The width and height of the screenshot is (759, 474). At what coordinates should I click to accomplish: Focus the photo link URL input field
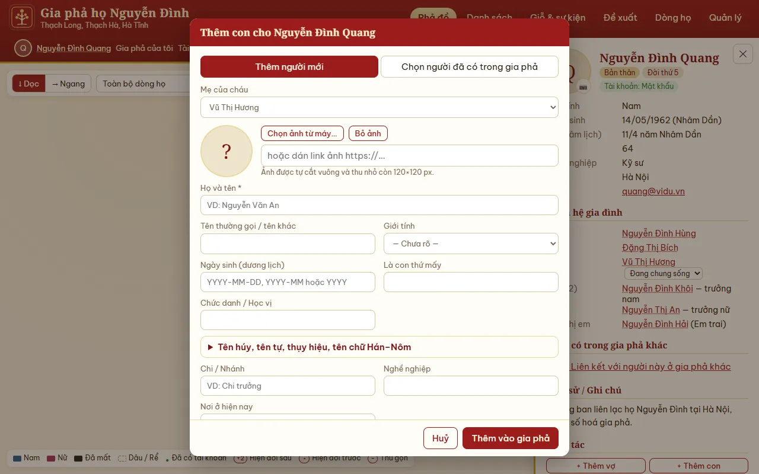(410, 156)
